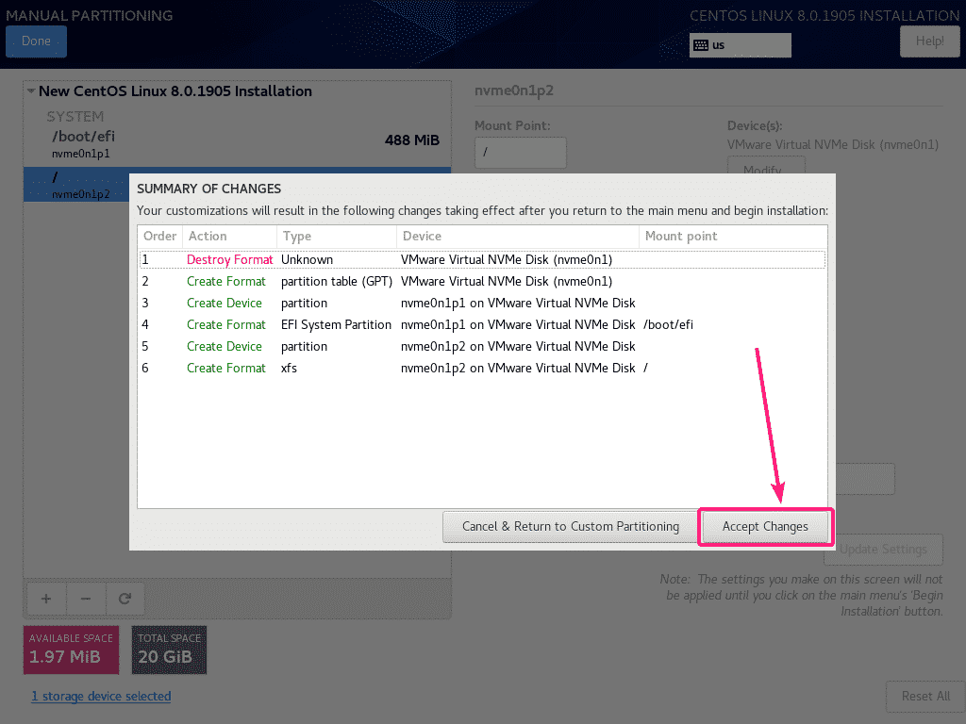
Task: Click the keyboard layout icon beside us
Action: (x=701, y=45)
